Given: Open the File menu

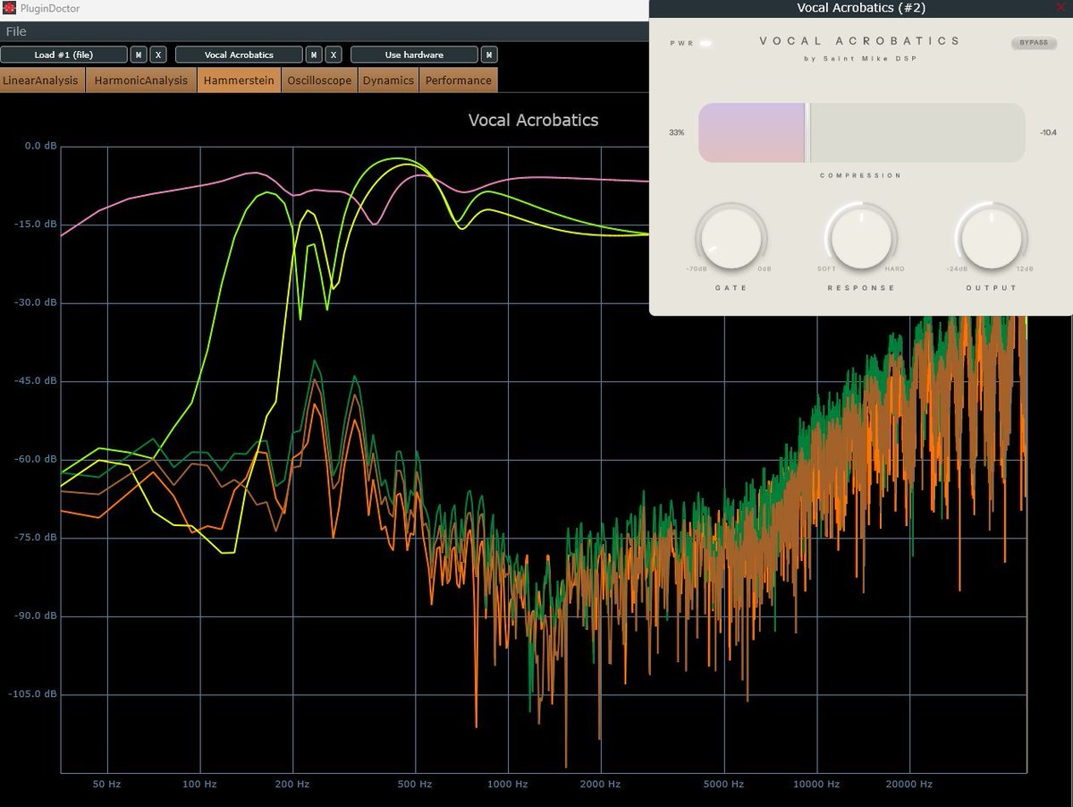Looking at the screenshot, I should click(x=16, y=31).
